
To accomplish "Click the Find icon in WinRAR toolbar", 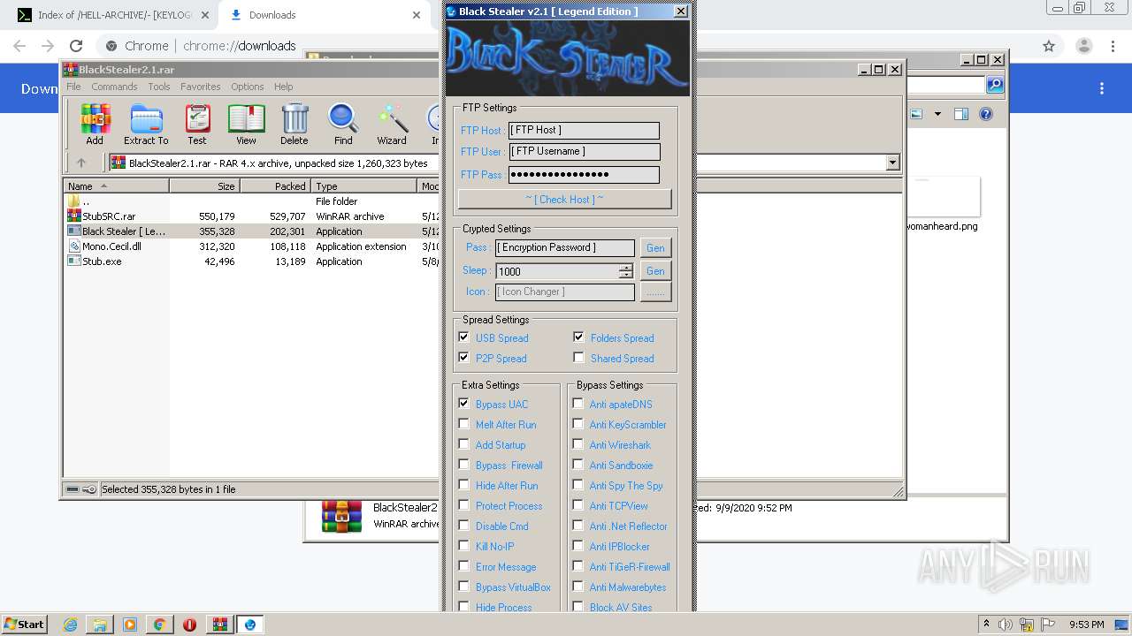I will [x=343, y=124].
